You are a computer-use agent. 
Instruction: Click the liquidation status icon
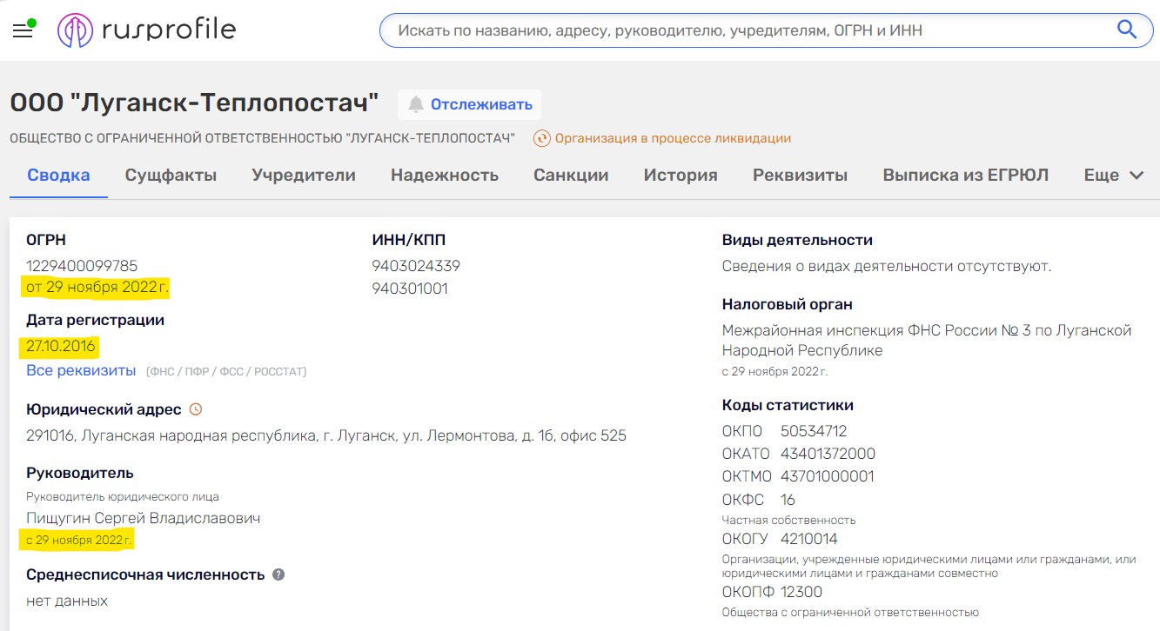pos(541,138)
